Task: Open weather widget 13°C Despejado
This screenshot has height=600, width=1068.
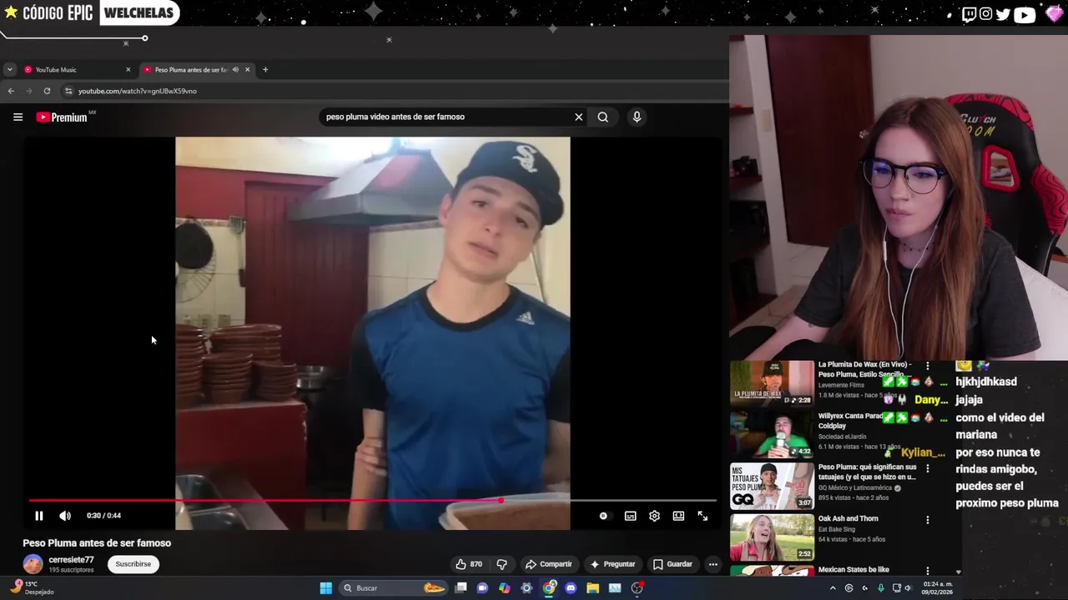Action: 33,588
